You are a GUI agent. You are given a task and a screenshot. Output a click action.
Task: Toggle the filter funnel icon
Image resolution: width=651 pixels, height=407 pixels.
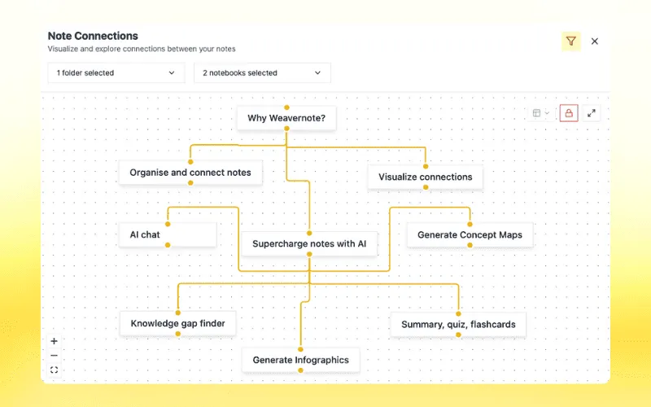coord(571,42)
